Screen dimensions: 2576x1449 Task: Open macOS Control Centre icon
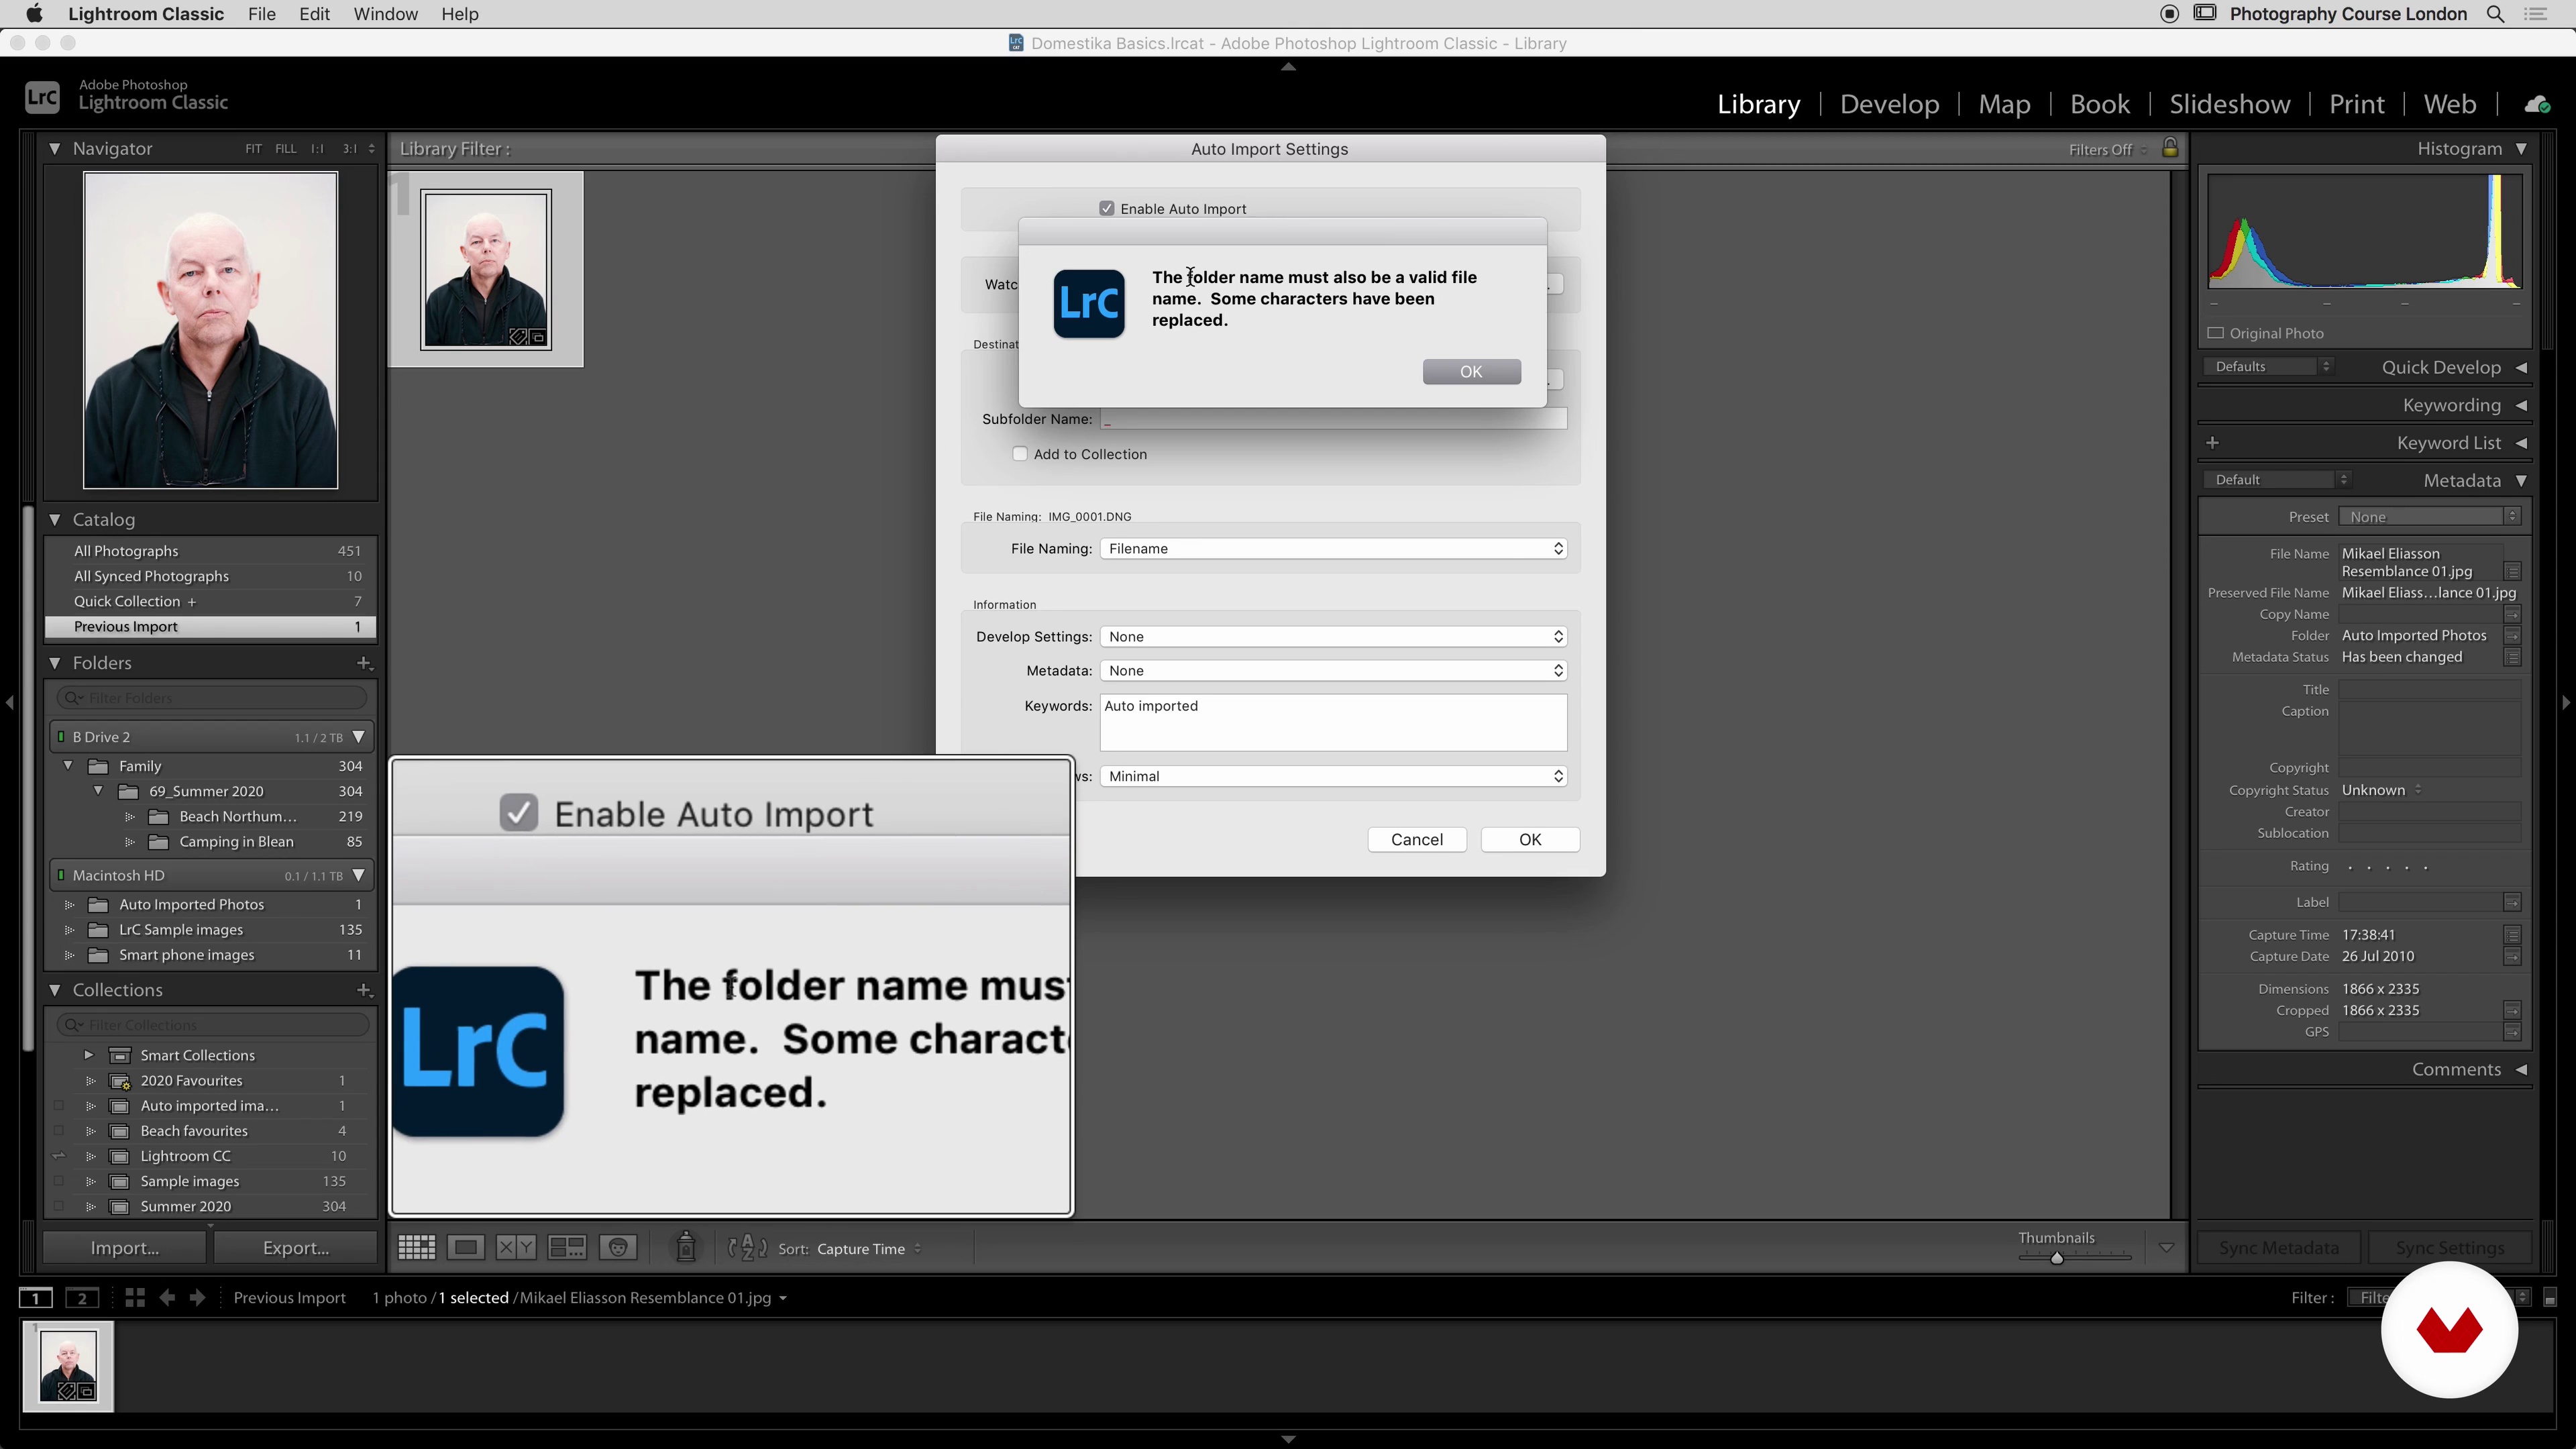click(2536, 14)
